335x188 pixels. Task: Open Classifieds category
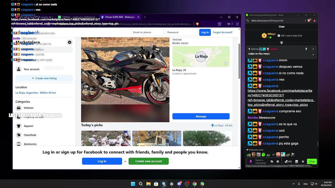tap(44, 135)
